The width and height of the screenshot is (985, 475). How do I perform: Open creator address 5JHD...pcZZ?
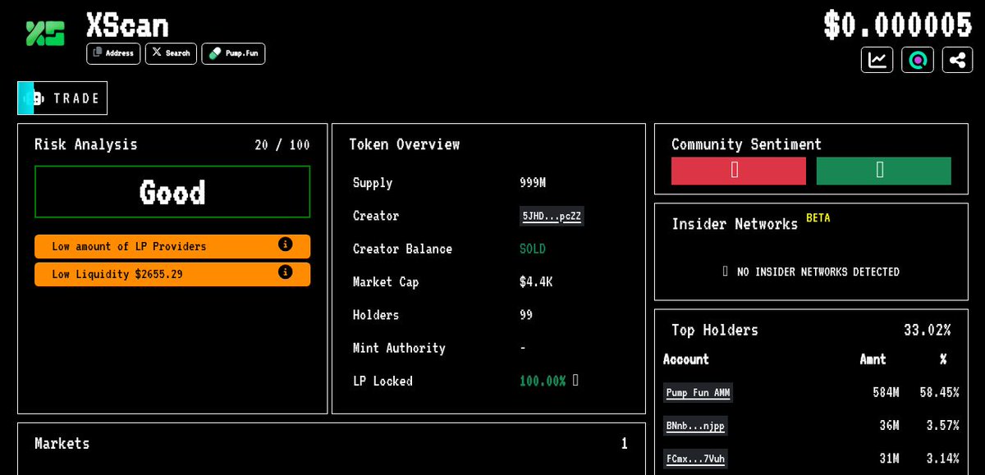[x=552, y=217]
